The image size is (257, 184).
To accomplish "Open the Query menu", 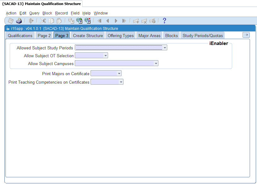I will (34, 13).
